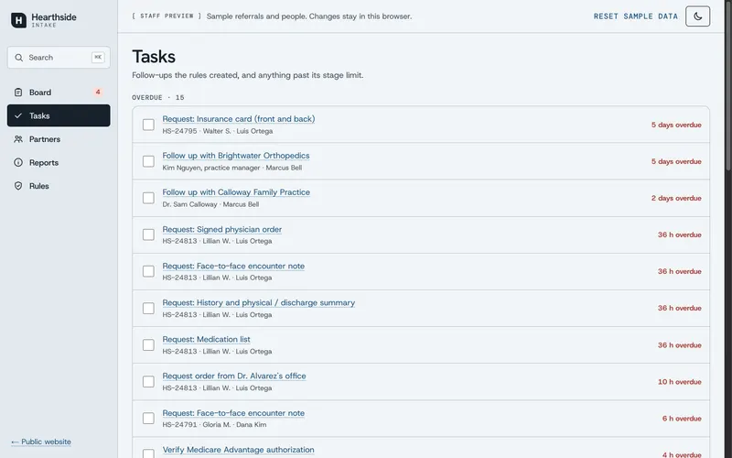Click the Partners people icon

18,139
